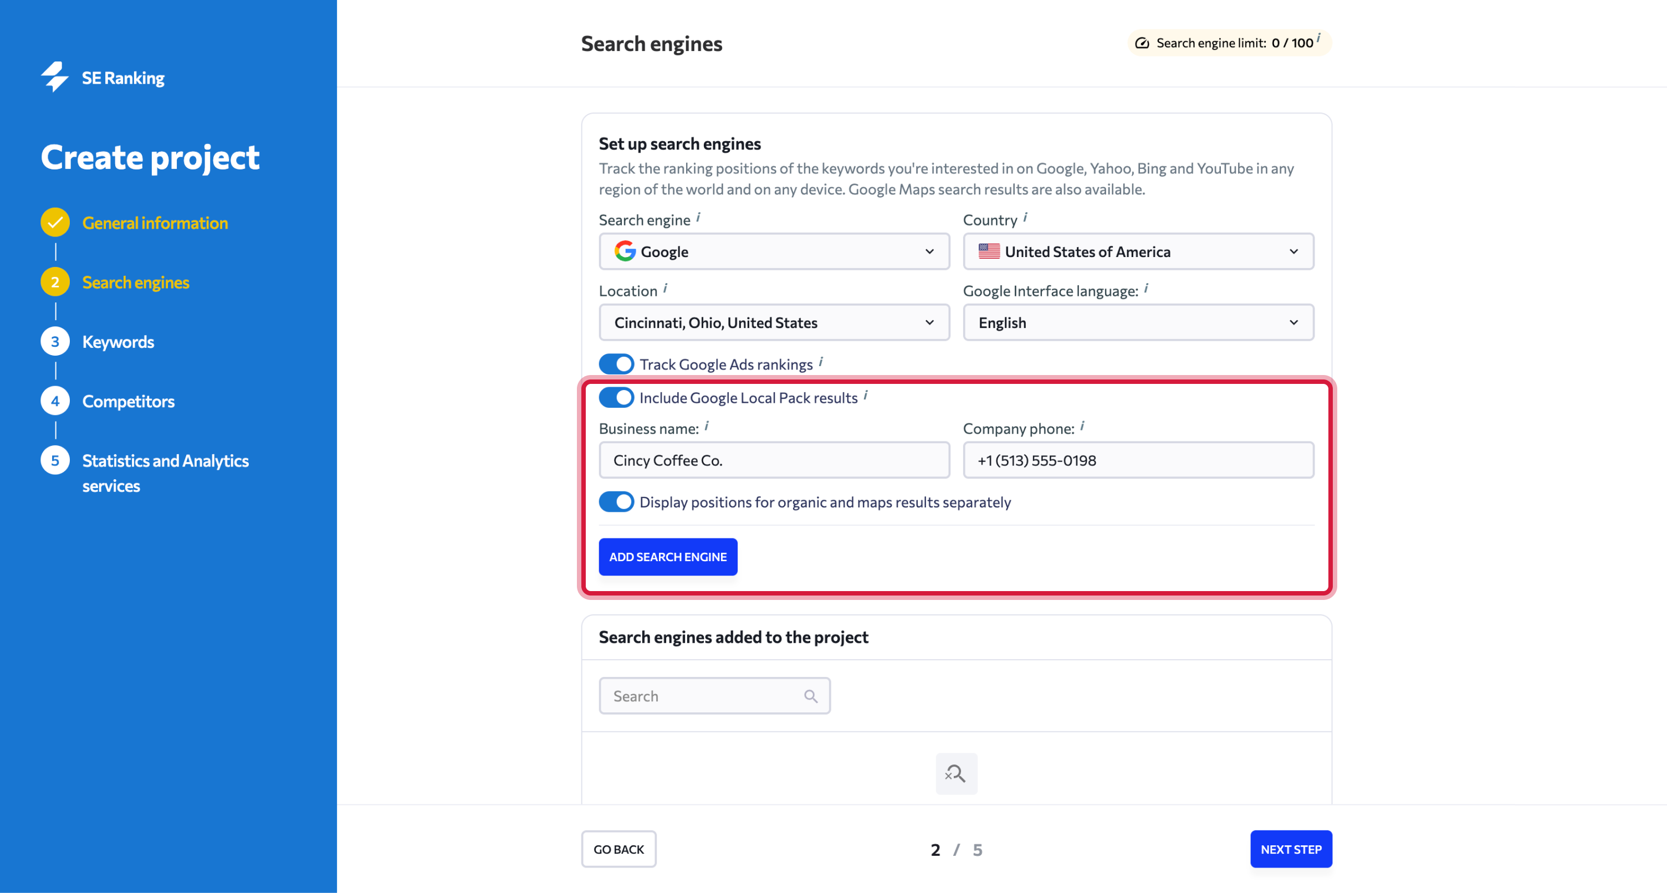Image resolution: width=1667 pixels, height=893 pixels.
Task: Open the Country dropdown
Action: click(1138, 252)
